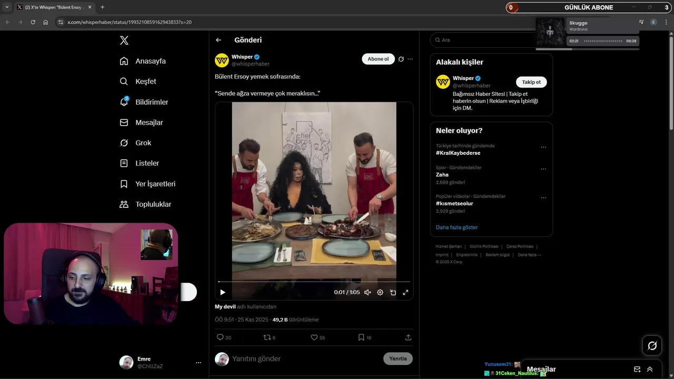Open more options for #KralKaybederse
Viewport: 674px width, 379px height.
click(x=543, y=147)
